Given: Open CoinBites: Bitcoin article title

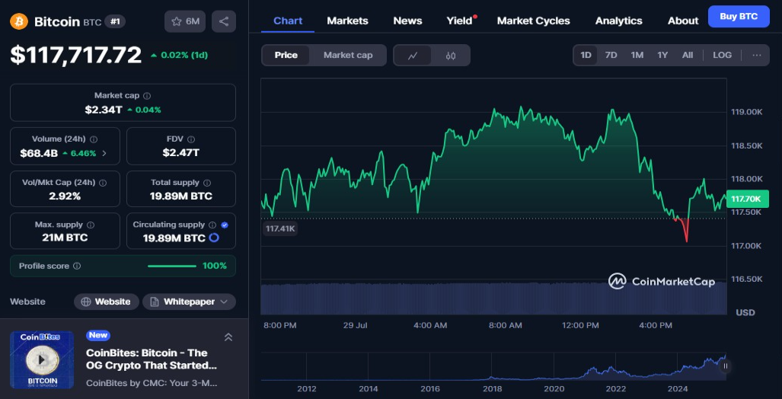Looking at the screenshot, I should tap(152, 359).
